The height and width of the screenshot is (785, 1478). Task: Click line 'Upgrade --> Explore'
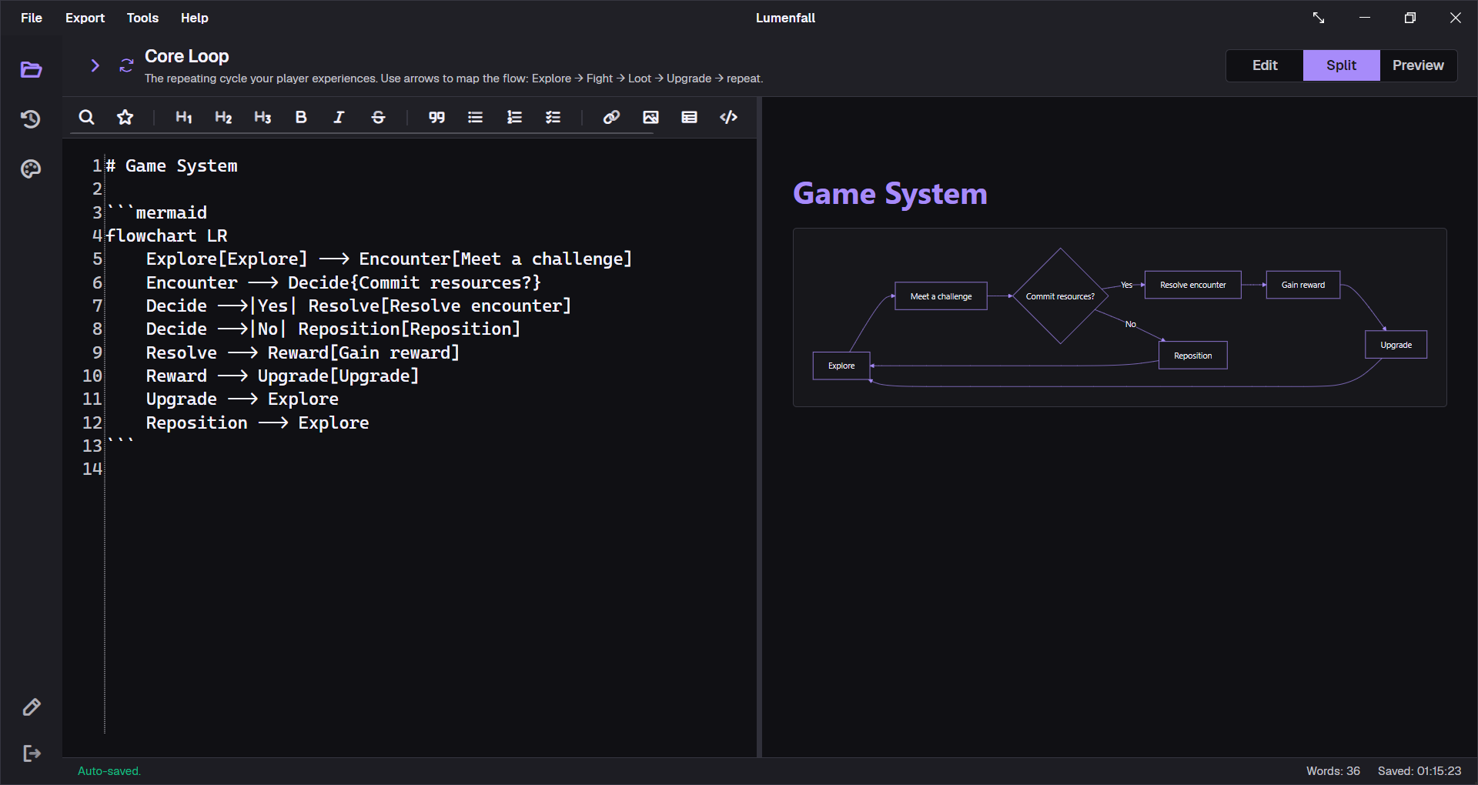pyautogui.click(x=242, y=399)
